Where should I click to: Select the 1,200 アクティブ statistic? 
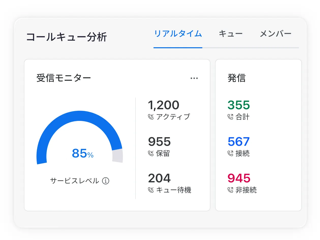[164, 105]
